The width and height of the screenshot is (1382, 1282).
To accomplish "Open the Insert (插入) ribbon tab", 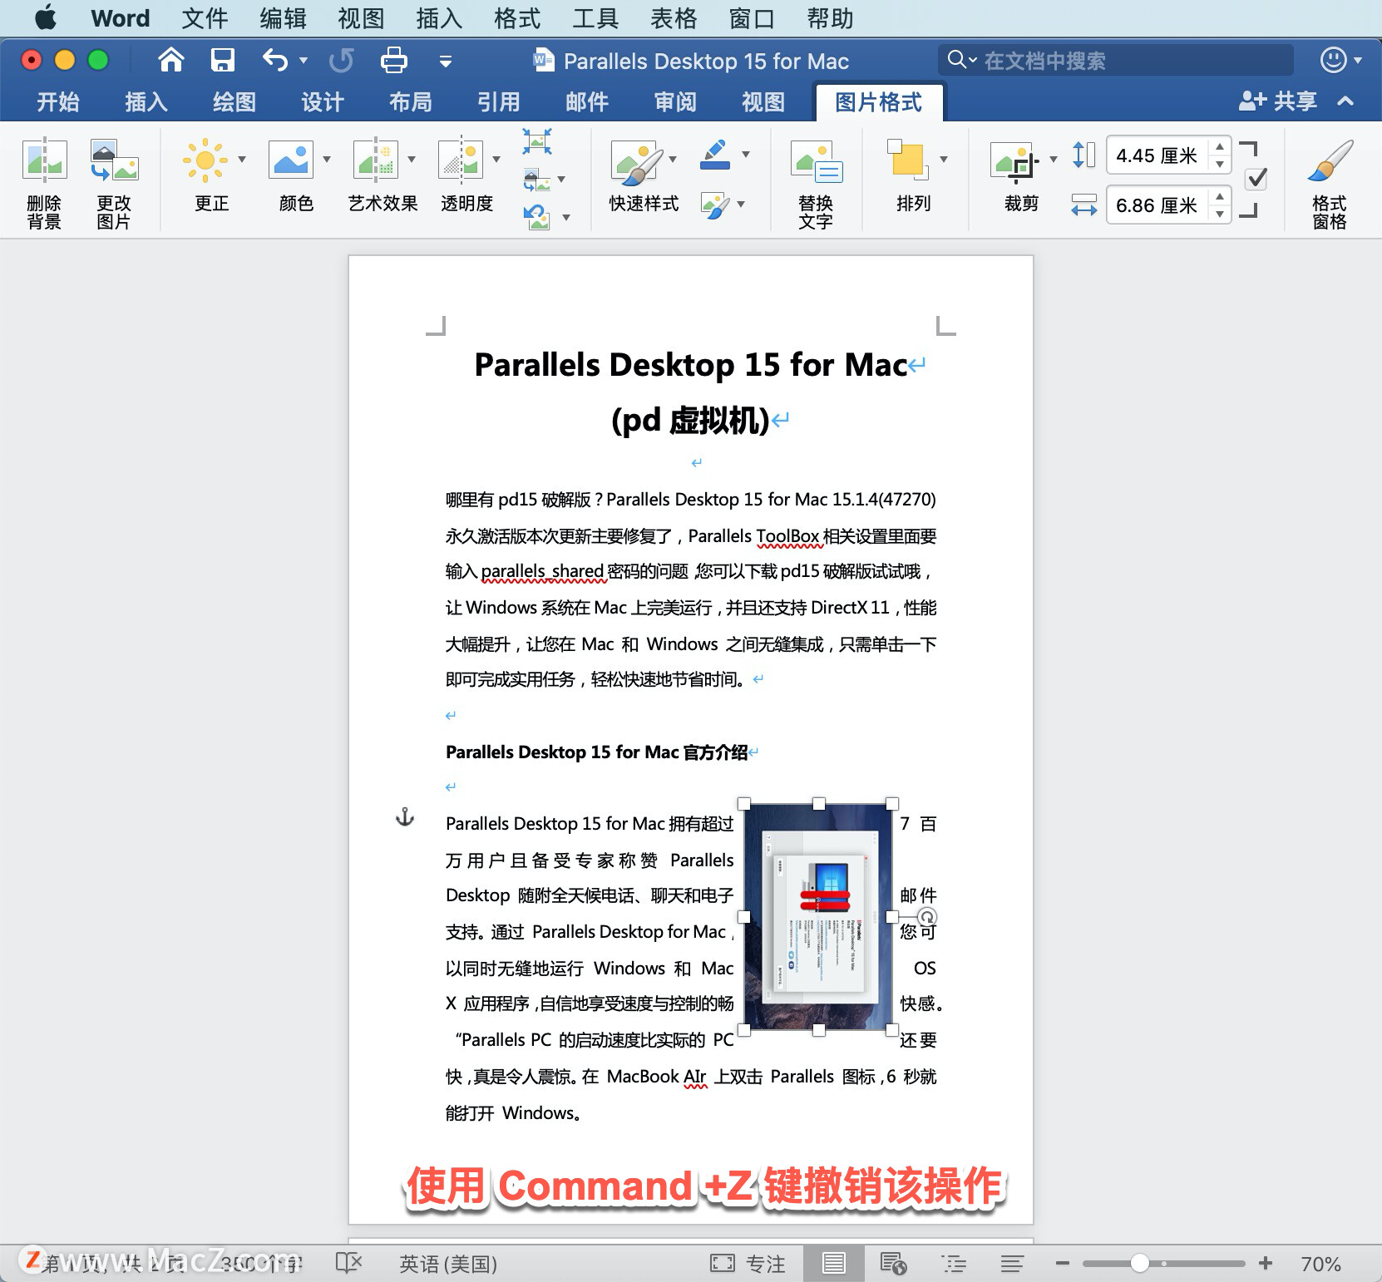I will click(146, 101).
